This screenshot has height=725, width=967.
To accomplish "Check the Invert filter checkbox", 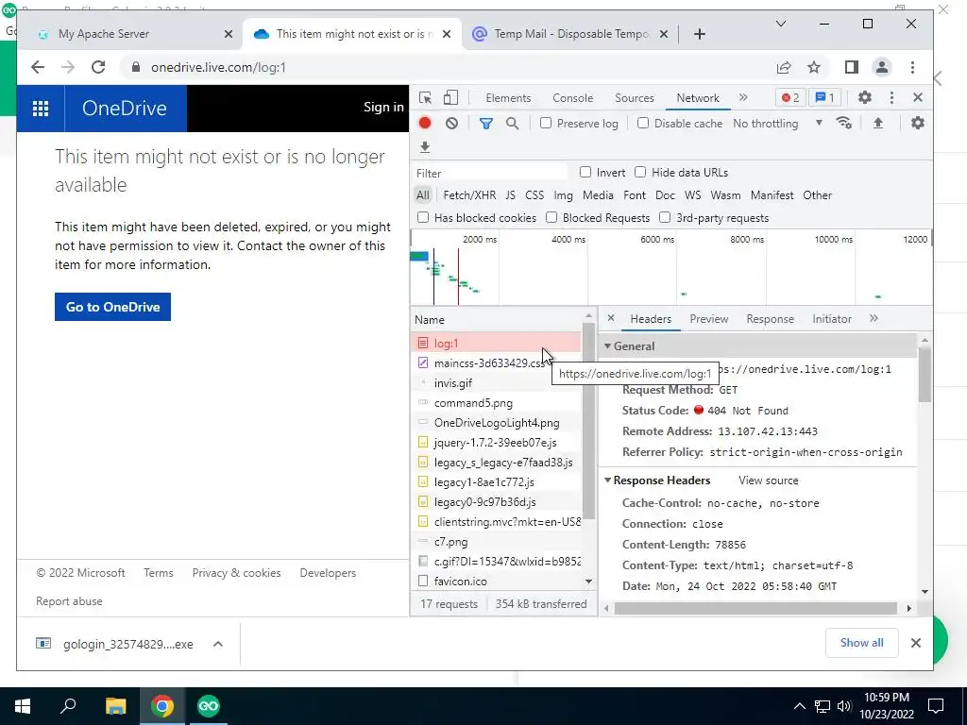I will point(585,172).
